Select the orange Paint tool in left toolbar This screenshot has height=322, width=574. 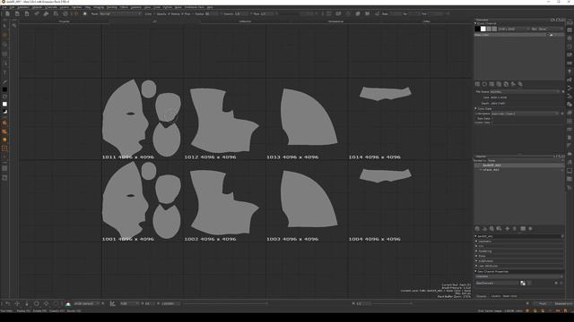tap(4, 36)
